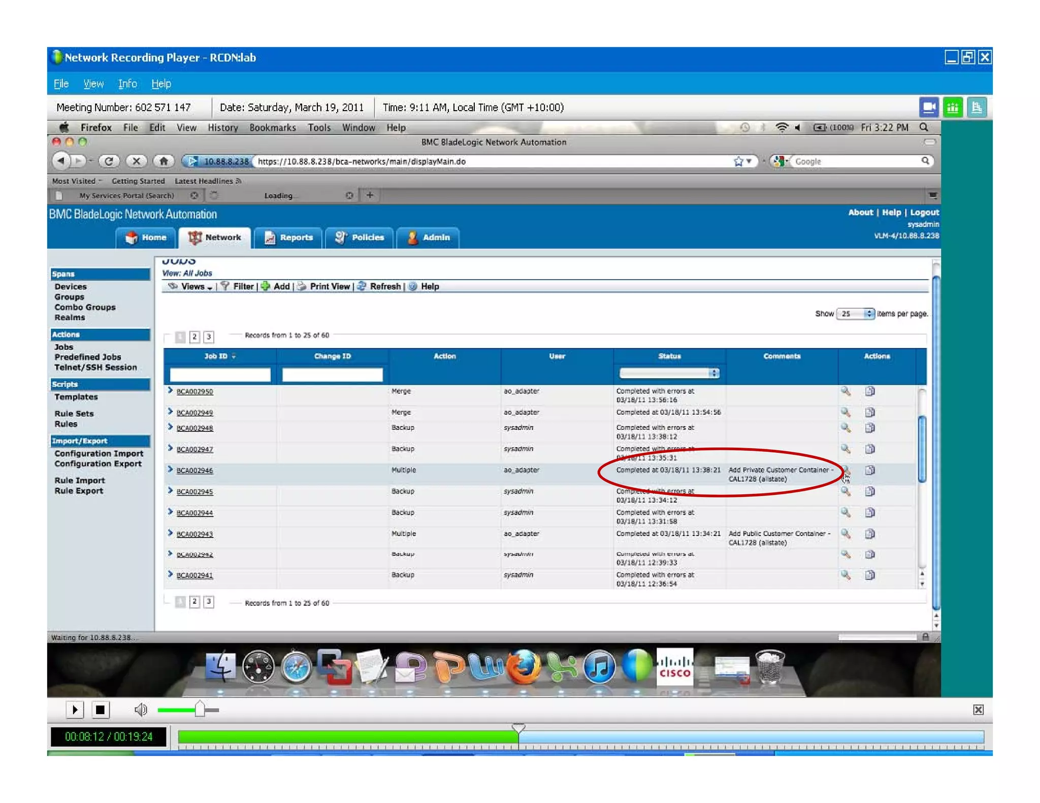Viewport: 1040px width, 803px height.
Task: Open the Home tab in BladeLogic
Action: click(x=146, y=237)
